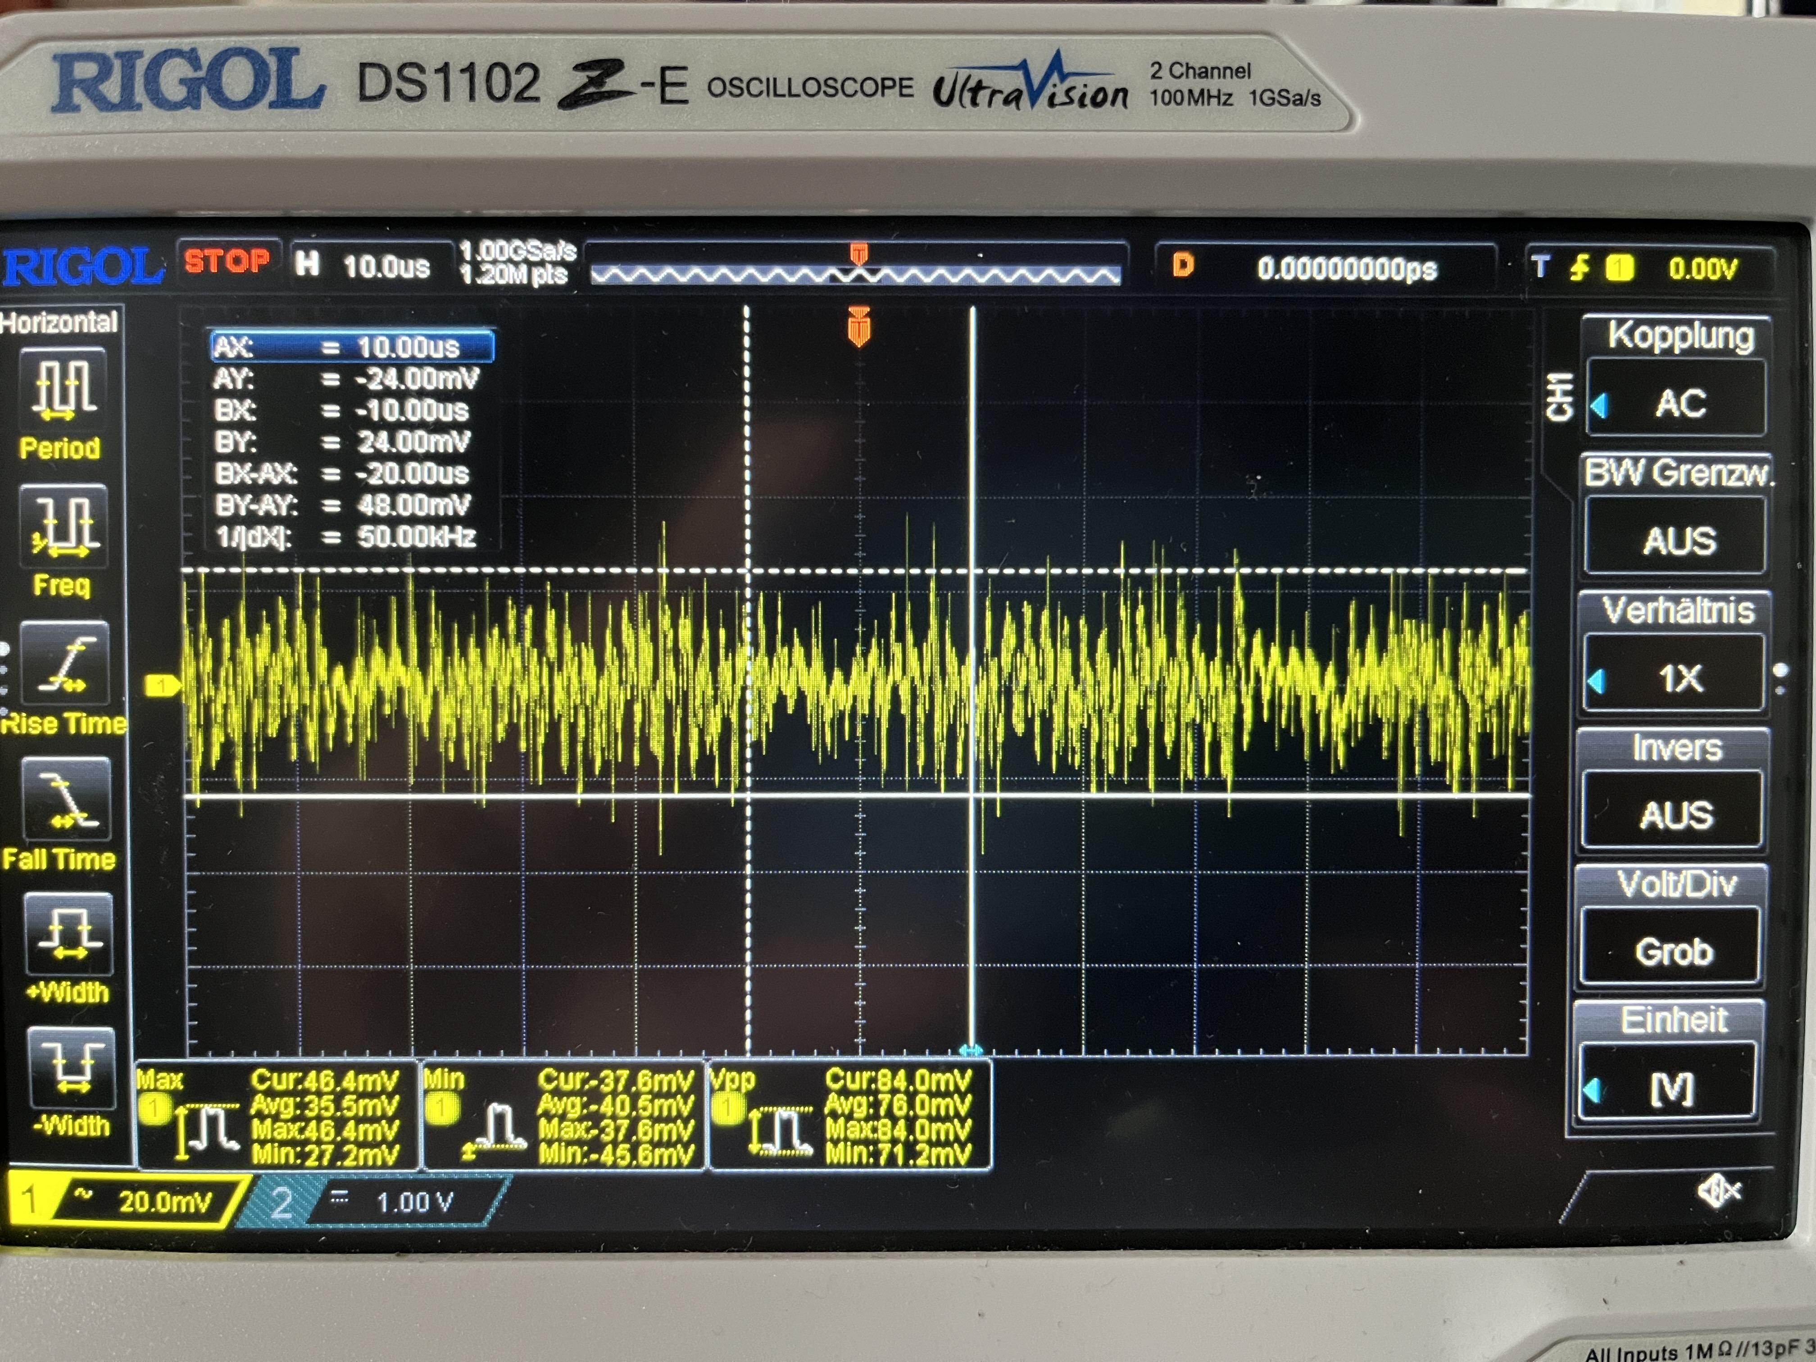Select the highlighted AX cursor value field

coord(353,346)
